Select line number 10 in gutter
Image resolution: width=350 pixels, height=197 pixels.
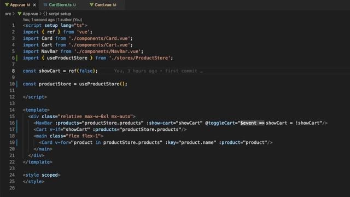click(12, 84)
